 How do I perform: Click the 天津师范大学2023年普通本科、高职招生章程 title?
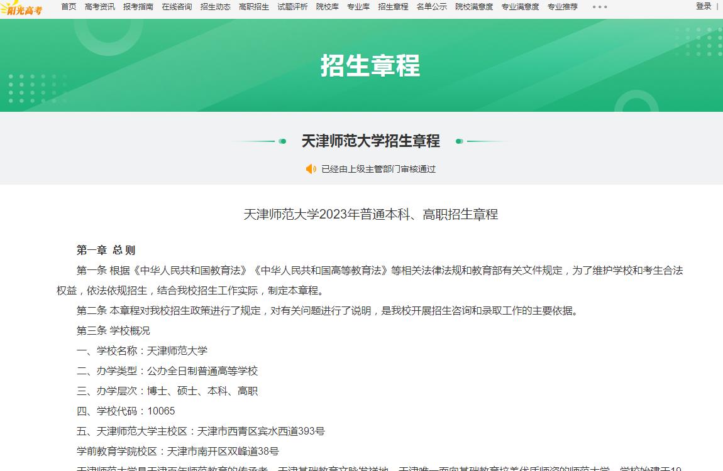click(371, 214)
